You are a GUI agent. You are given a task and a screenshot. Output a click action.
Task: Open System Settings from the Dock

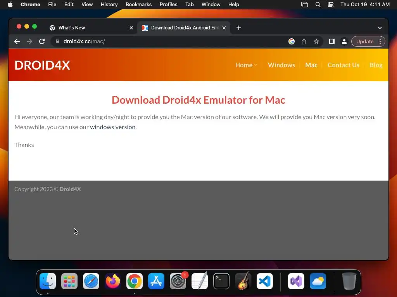tap(178, 281)
